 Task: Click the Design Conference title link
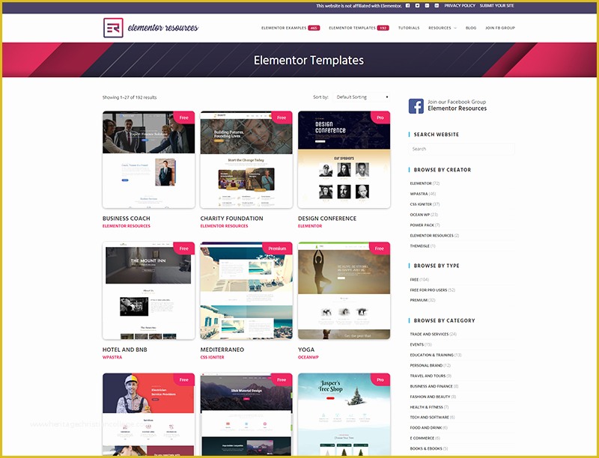coord(327,219)
